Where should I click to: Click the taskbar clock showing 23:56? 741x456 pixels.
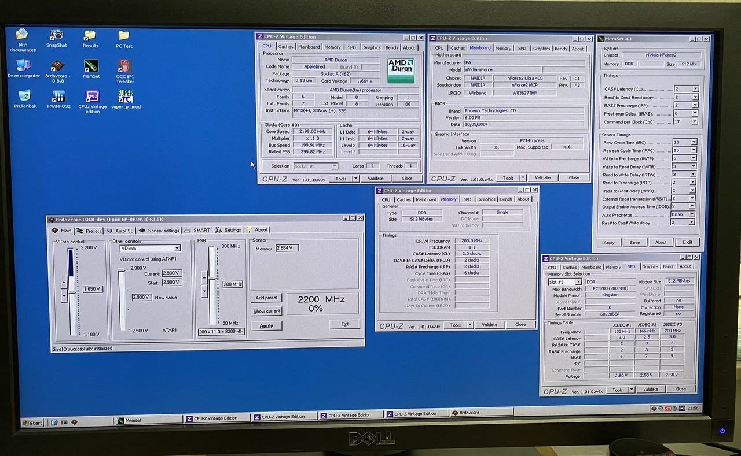pyautogui.click(x=692, y=408)
